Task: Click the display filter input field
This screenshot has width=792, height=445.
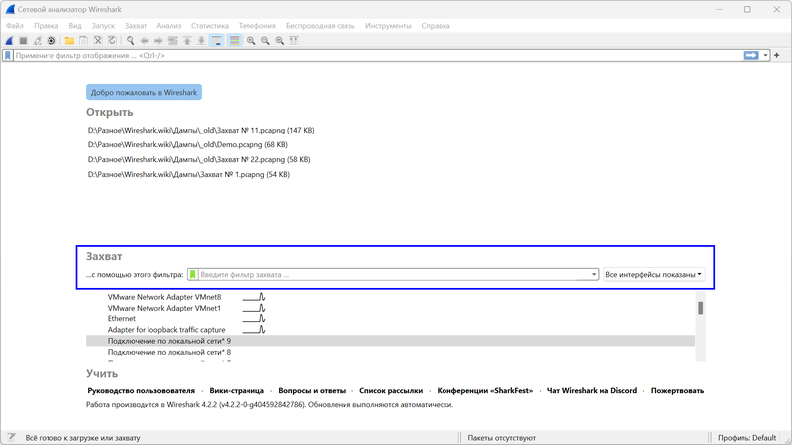Action: [x=378, y=56]
